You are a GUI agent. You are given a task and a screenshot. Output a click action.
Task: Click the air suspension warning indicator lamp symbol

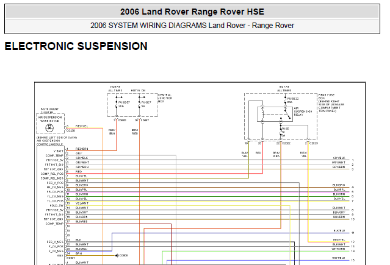point(49,128)
